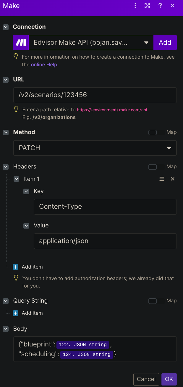
Task: Remove header Item 1 with X icon
Action: (x=173, y=179)
